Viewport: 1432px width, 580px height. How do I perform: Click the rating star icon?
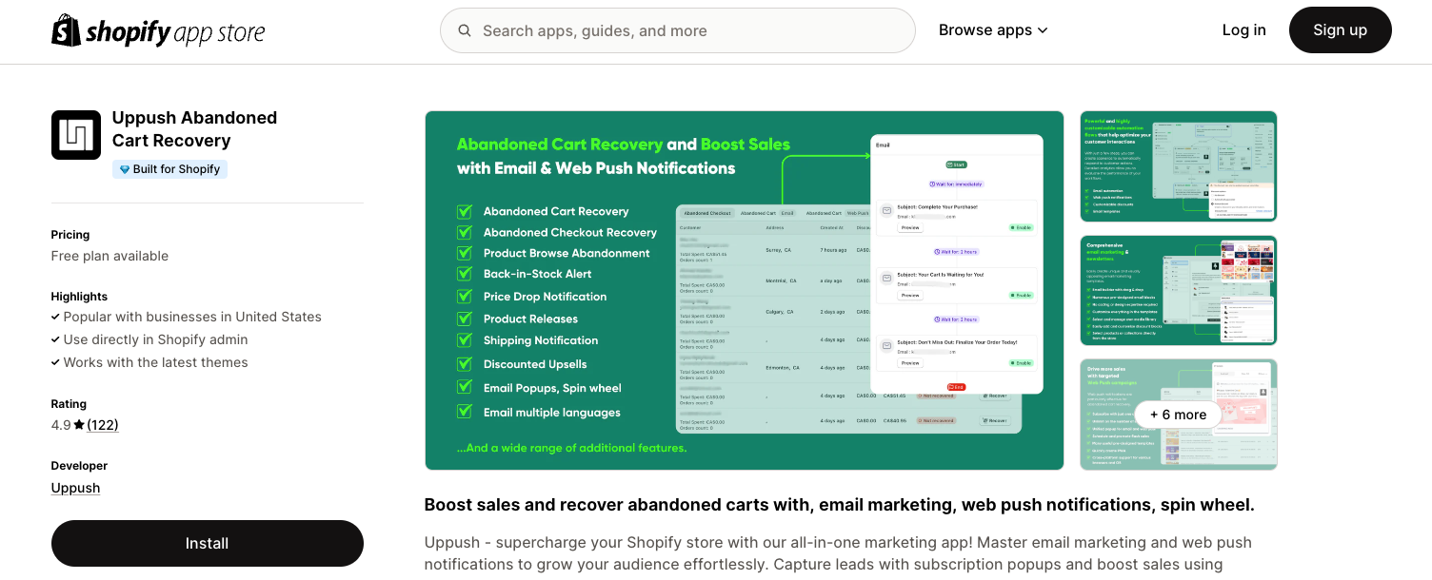[79, 425]
